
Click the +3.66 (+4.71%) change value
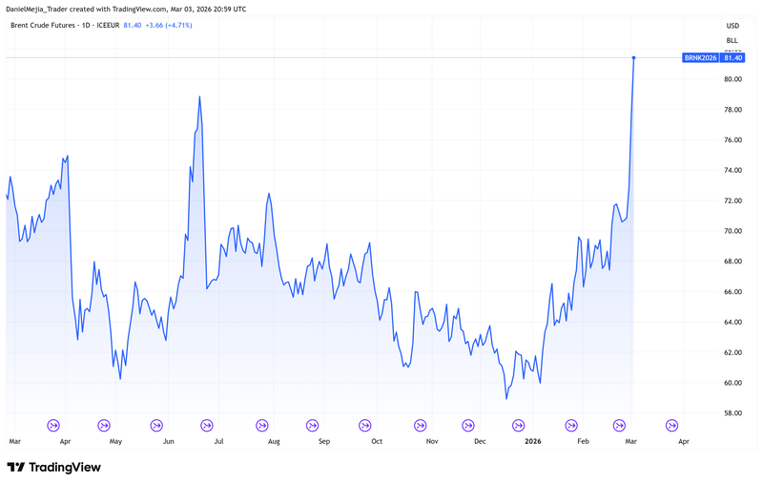[x=169, y=24]
